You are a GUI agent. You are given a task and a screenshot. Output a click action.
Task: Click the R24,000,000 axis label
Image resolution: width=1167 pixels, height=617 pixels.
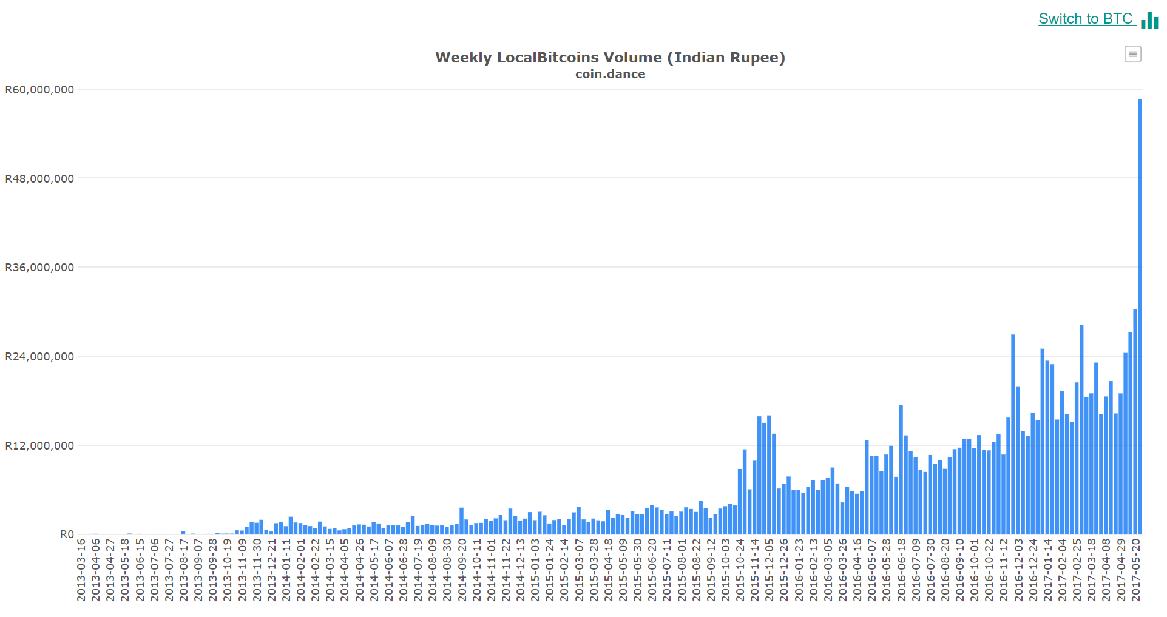click(39, 357)
